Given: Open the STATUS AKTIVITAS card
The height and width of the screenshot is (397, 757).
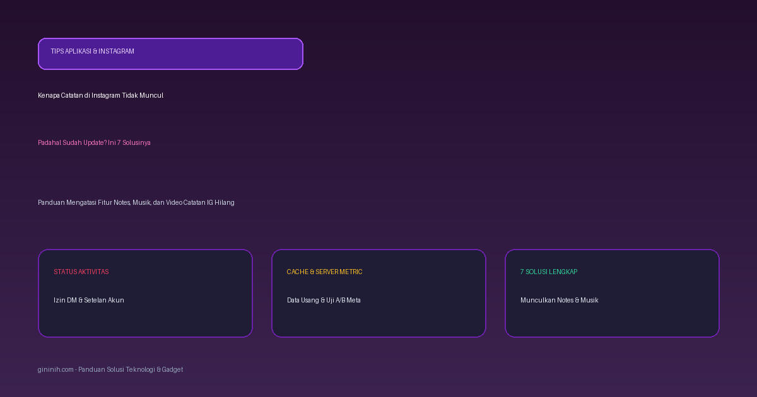Looking at the screenshot, I should point(145,293).
